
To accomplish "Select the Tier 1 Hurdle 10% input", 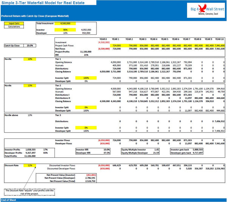I will pos(30,59).
